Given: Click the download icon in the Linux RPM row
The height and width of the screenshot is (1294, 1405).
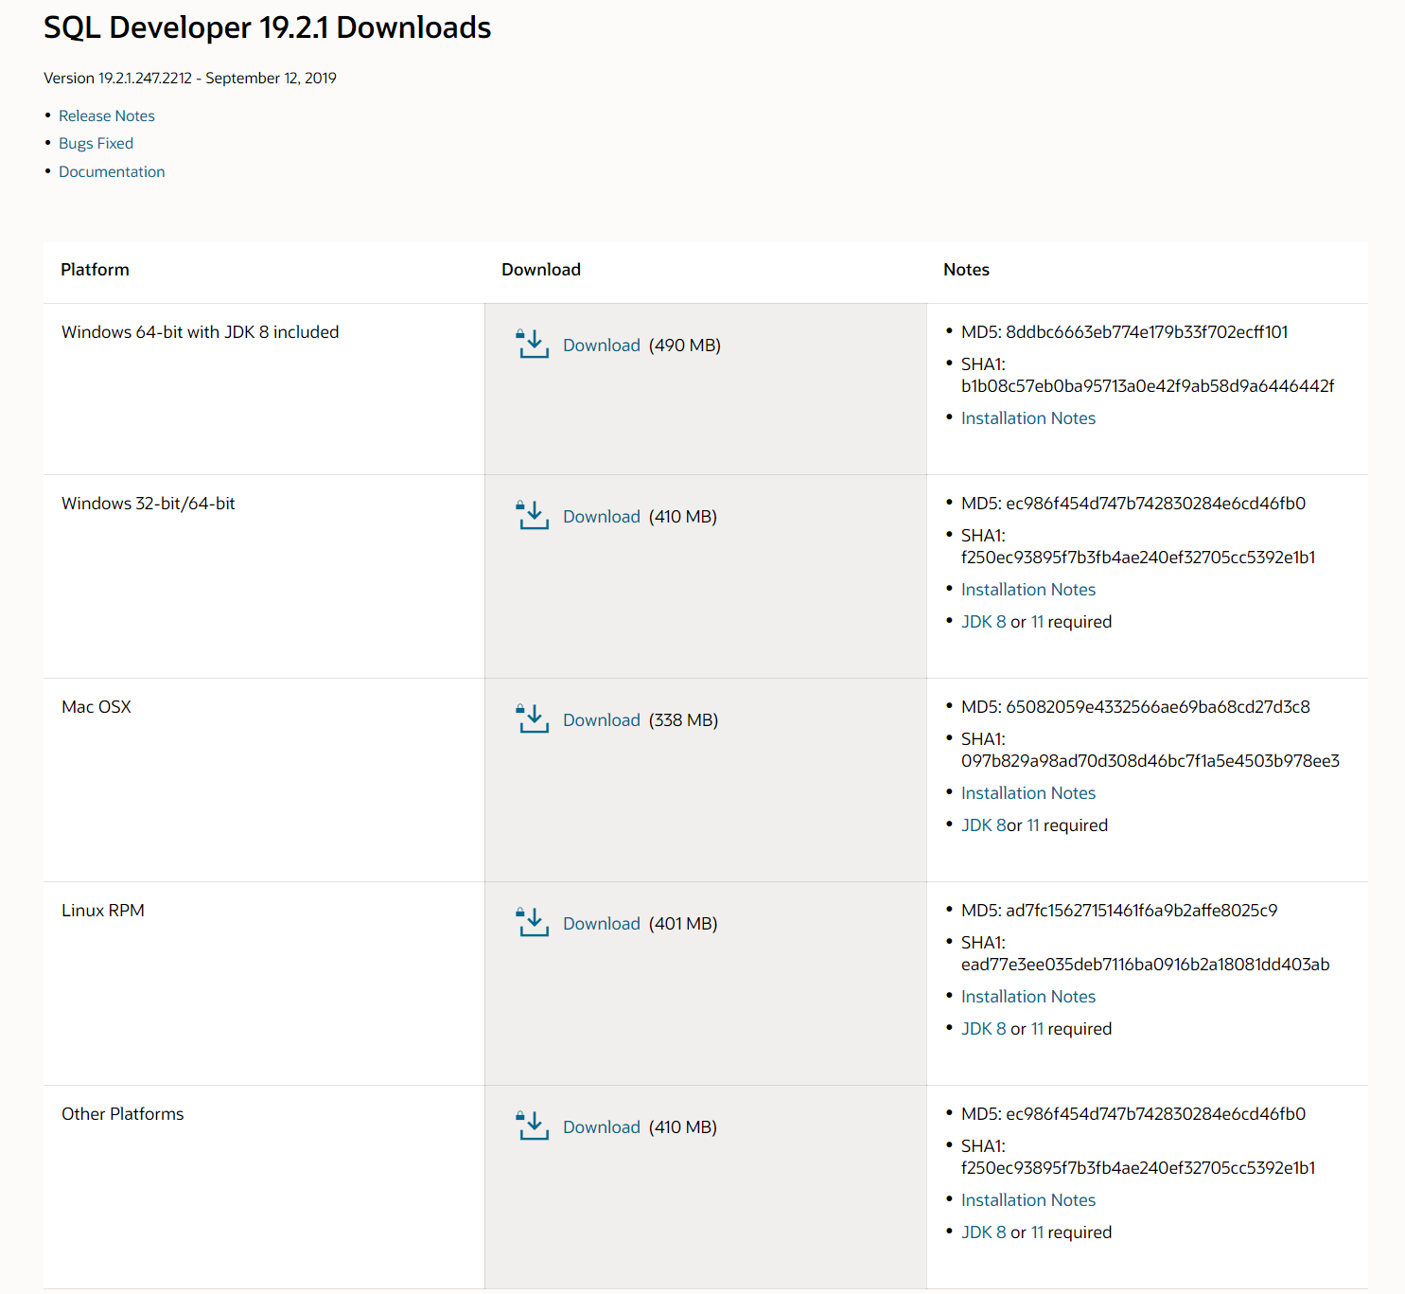Looking at the screenshot, I should pyautogui.click(x=533, y=922).
